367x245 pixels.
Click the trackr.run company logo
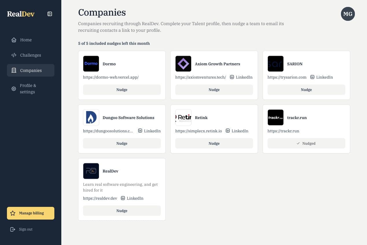tap(276, 118)
